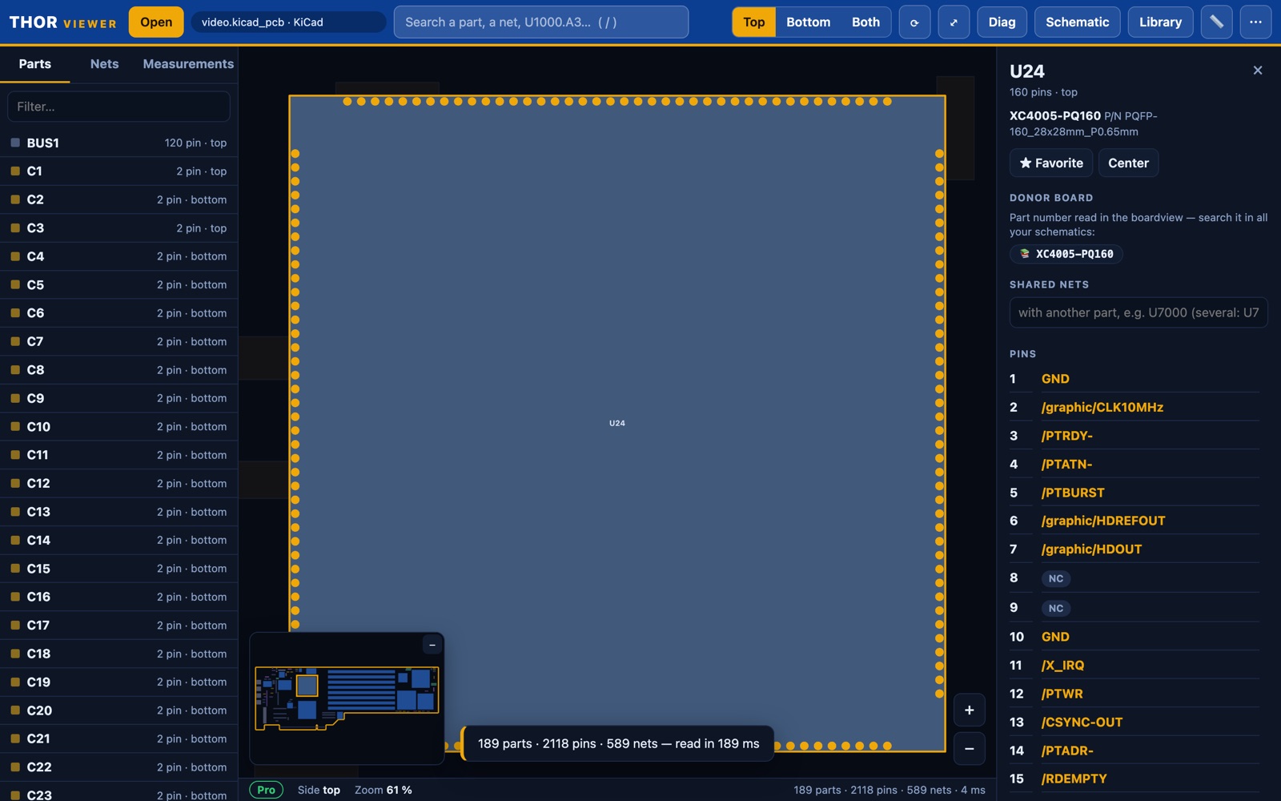This screenshot has width=1281, height=801.
Task: Switch to the Measurements tab
Action: [188, 64]
